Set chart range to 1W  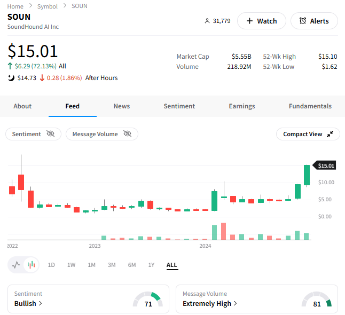[x=71, y=265]
